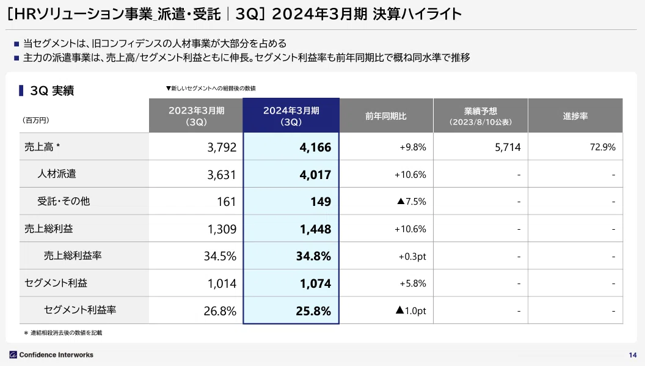Viewport: 645px width, 366px height.
Task: Click the 受託・その他 row label
Action: pos(64,201)
